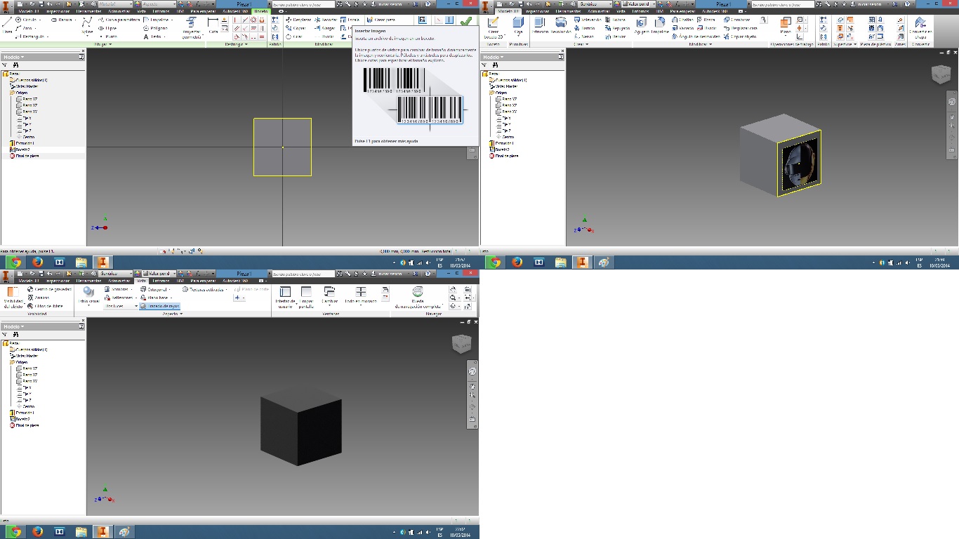Select the Agujero hole tool
This screenshot has height=539, width=959.
point(641,25)
